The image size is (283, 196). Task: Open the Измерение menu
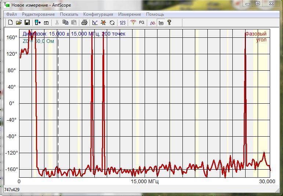coord(129,14)
